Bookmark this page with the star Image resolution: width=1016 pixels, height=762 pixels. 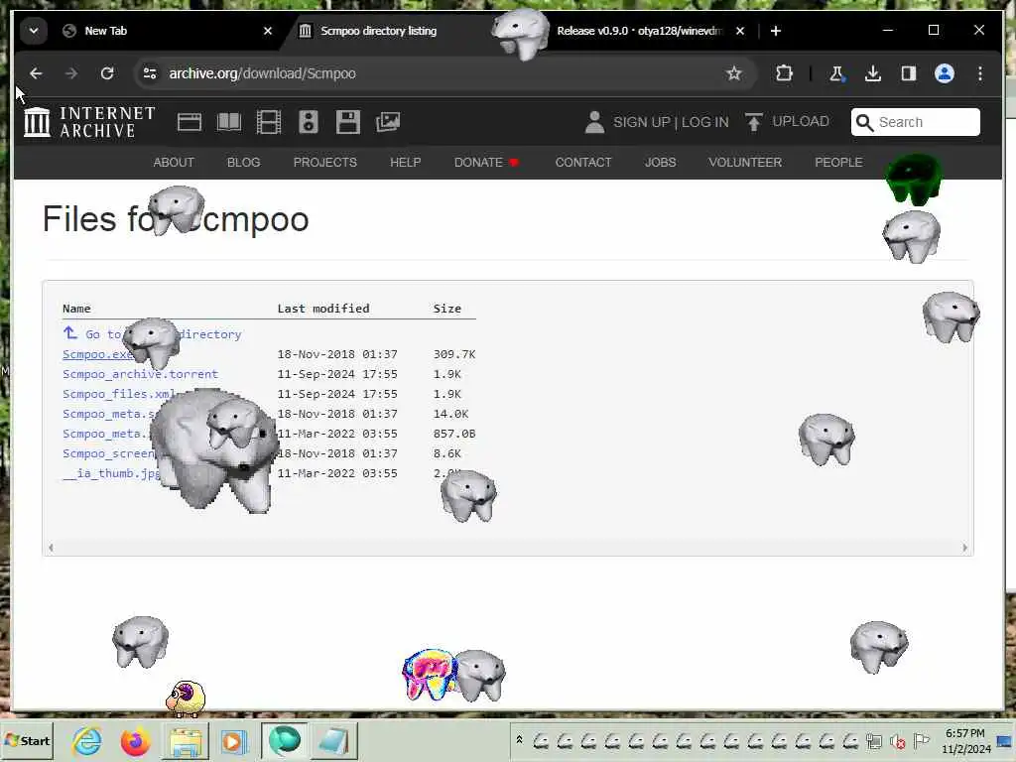[733, 73]
